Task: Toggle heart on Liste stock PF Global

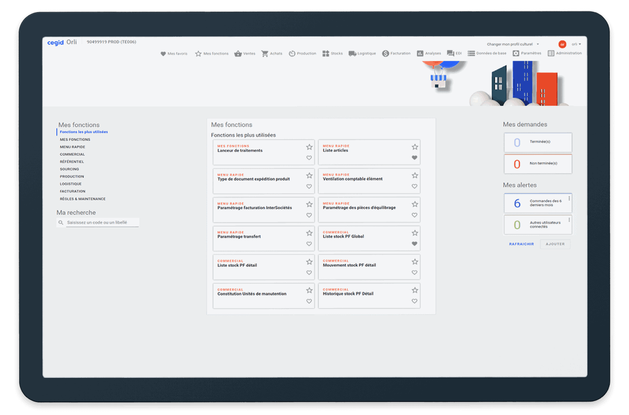Action: [x=415, y=244]
